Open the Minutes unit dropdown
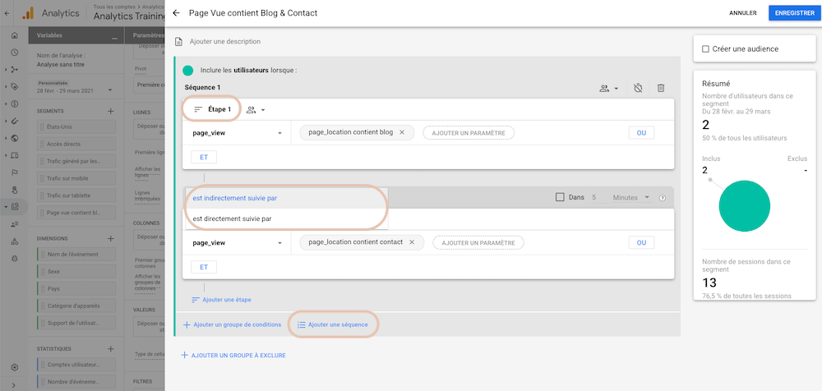 click(631, 198)
